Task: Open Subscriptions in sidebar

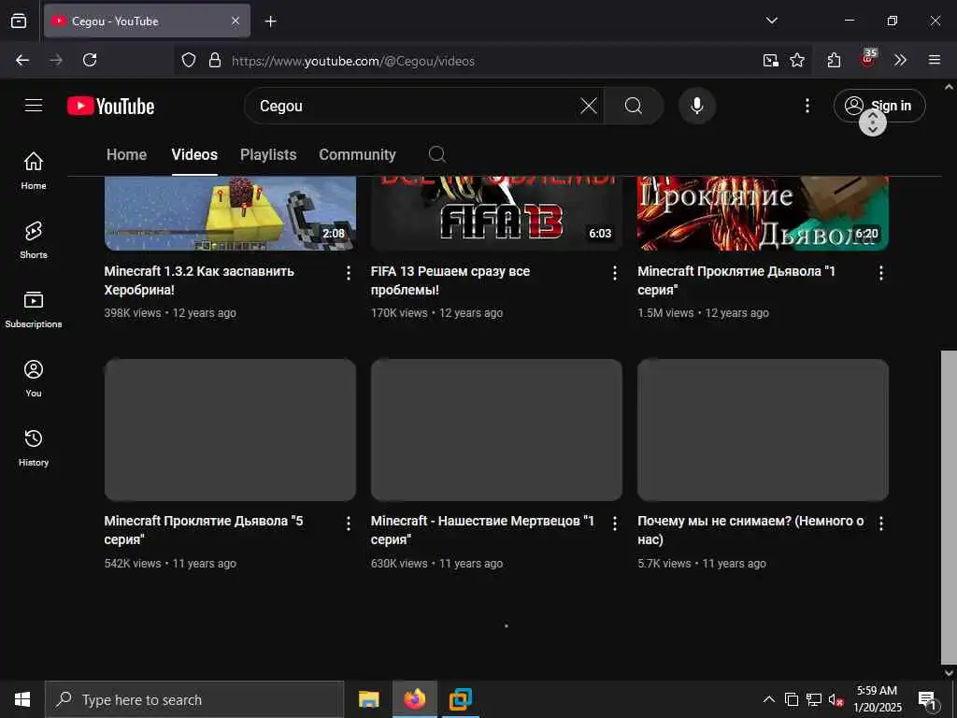Action: tap(34, 309)
